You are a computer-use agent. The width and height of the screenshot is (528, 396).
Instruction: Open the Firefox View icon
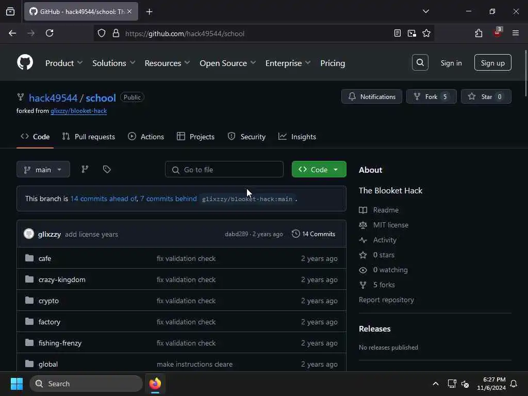point(10,11)
